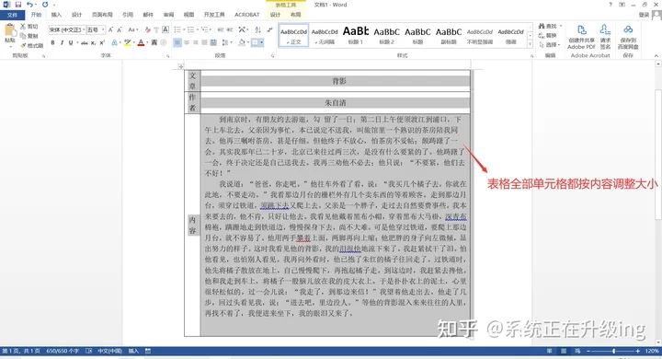
Task: Center the paragraph text
Action: click(x=186, y=42)
